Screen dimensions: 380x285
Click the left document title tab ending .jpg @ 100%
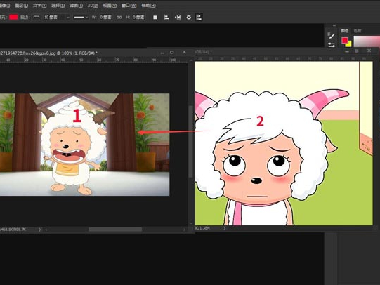point(48,53)
